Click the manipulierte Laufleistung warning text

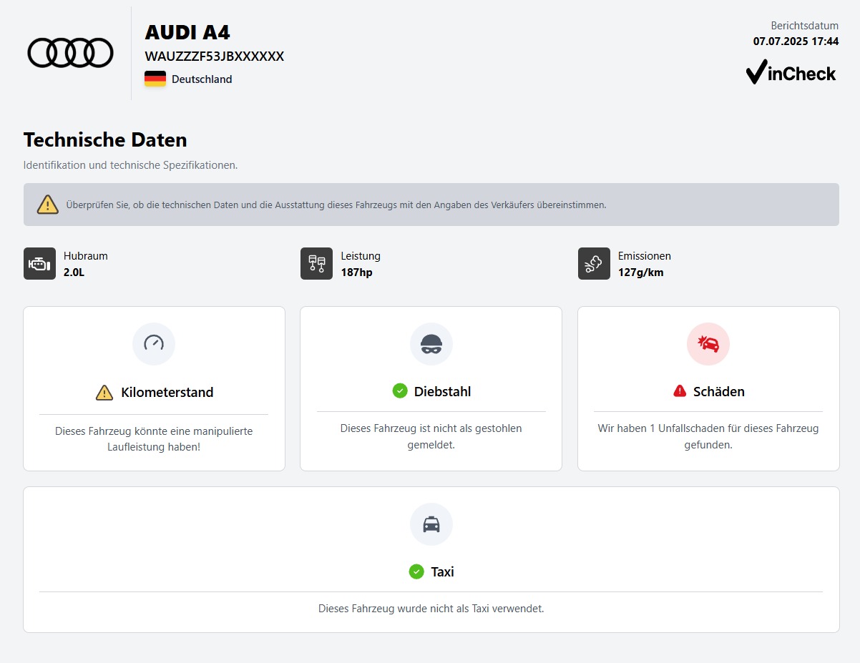coord(154,439)
